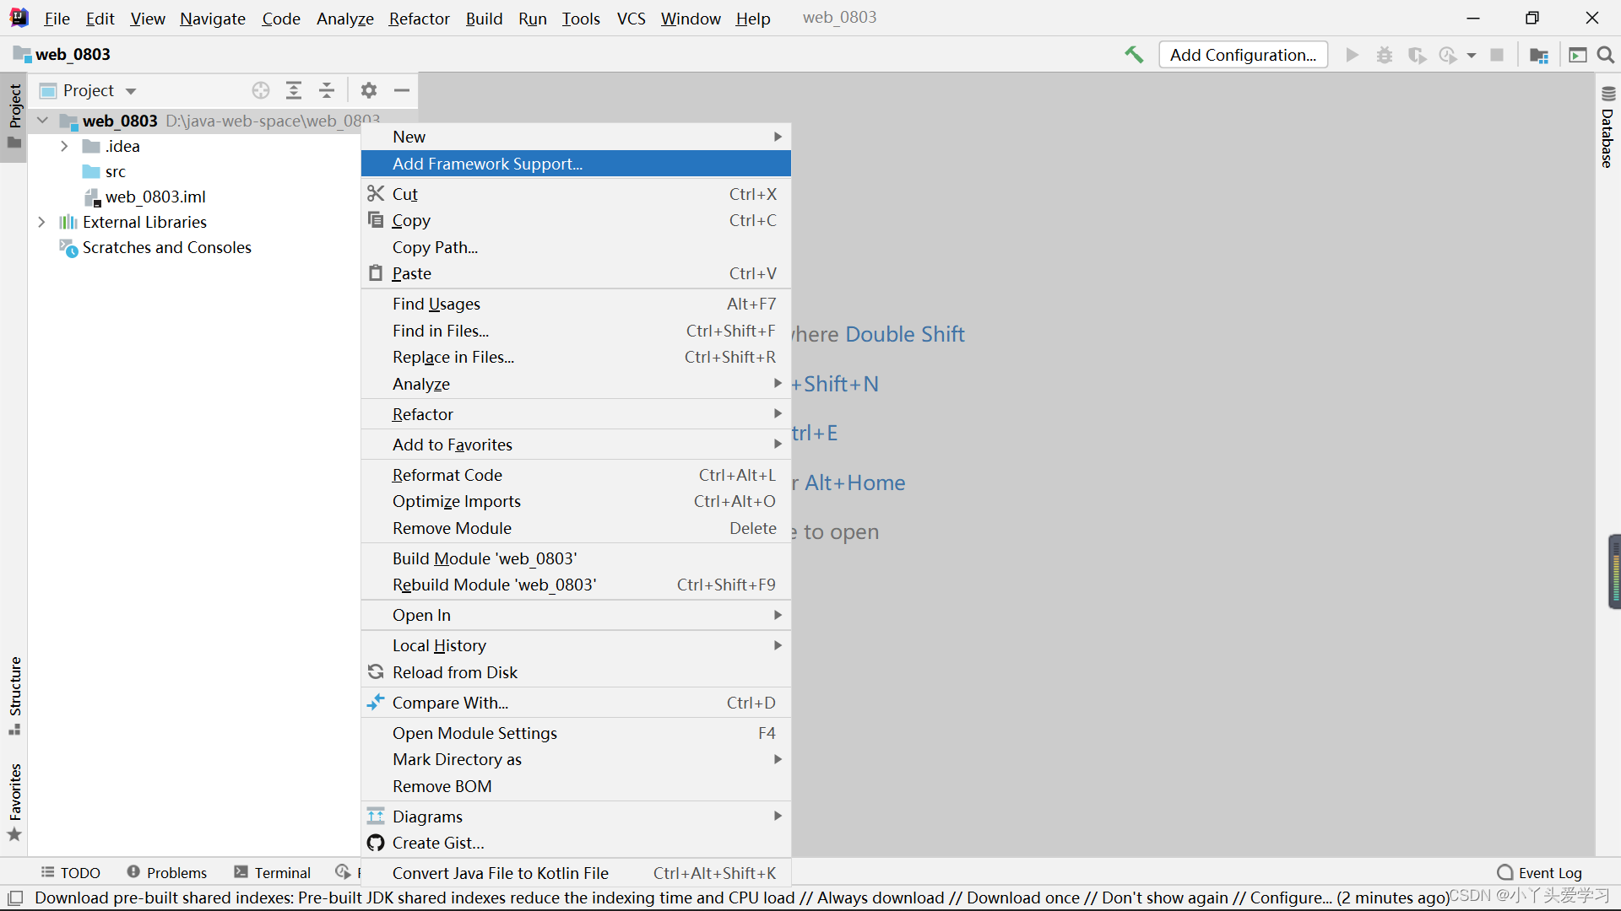Image resolution: width=1621 pixels, height=911 pixels.
Task: Choose Paste from context menu
Action: [x=576, y=273]
